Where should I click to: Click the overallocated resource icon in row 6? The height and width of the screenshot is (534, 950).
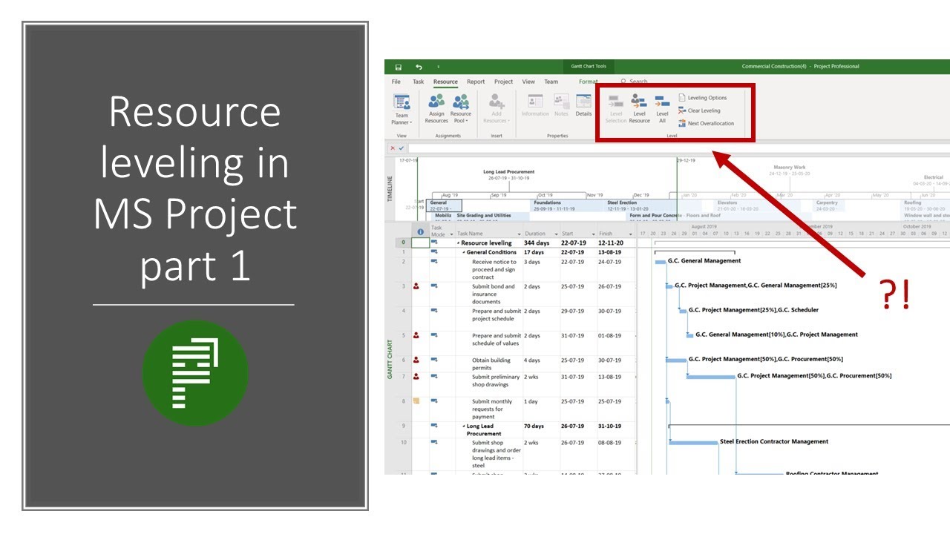point(416,360)
